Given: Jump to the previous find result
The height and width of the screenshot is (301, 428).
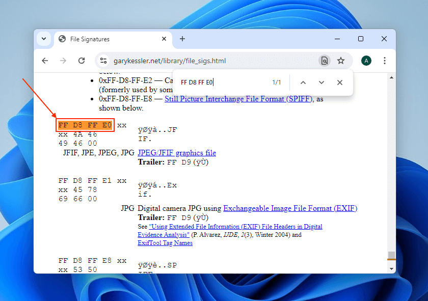Looking at the screenshot, I should [x=303, y=83].
